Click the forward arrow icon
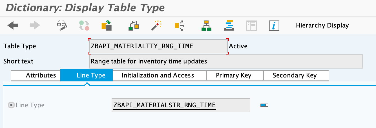The height and width of the screenshot is (128, 376). (35, 26)
